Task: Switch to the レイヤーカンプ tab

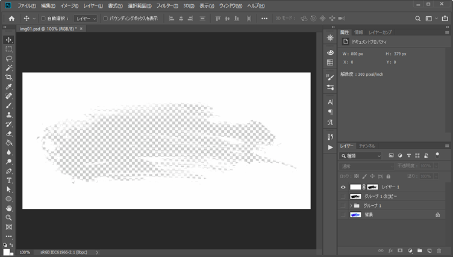Action: (x=380, y=33)
